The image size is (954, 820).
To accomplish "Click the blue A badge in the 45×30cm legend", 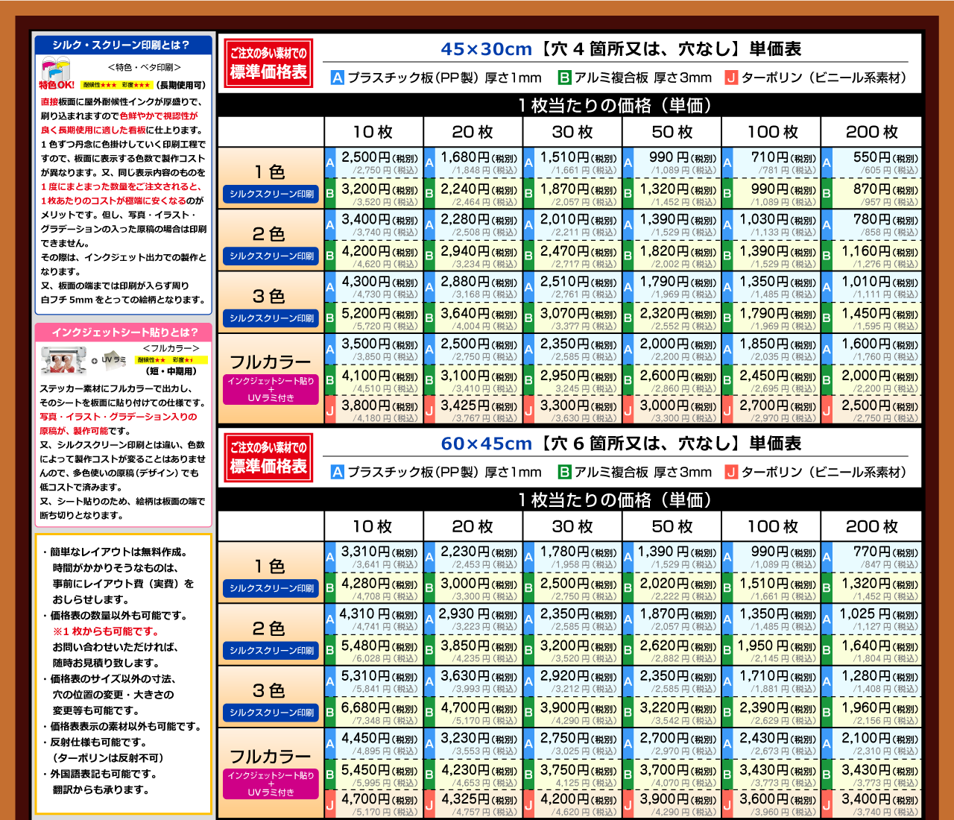I will (338, 78).
